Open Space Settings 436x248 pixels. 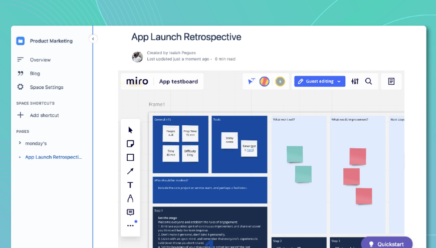coord(47,87)
